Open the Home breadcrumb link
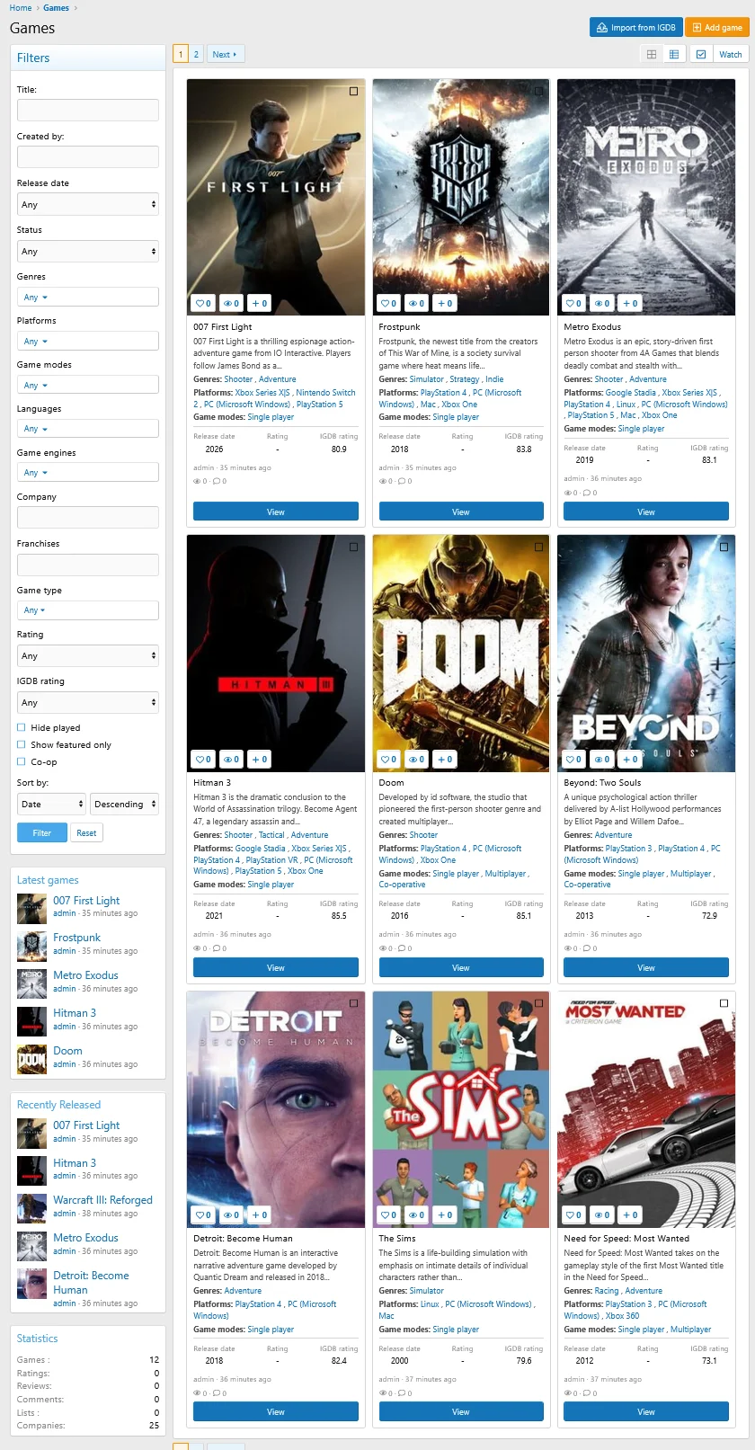The width and height of the screenshot is (755, 1450). (x=21, y=7)
